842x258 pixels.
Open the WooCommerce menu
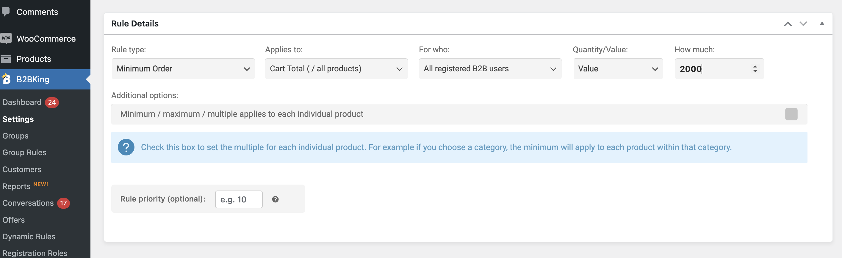click(46, 39)
